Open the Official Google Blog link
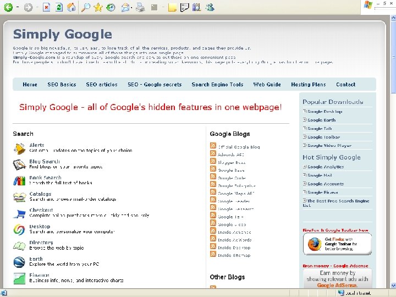The image size is (396, 297). pos(239,147)
